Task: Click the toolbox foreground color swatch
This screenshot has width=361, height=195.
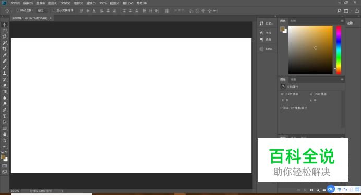Action: click(3, 157)
